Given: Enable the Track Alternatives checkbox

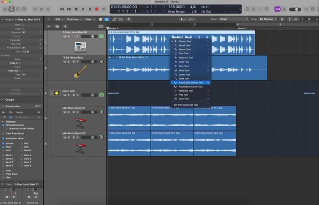Looking at the screenshot, I should 3,133.
